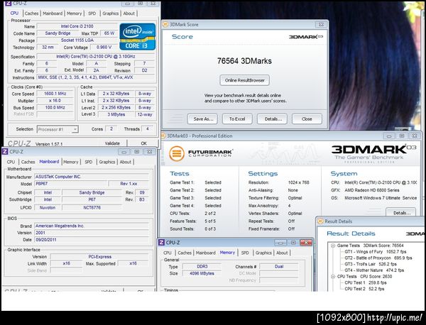The height and width of the screenshot is (325, 426).
Task: Open Graphics tab in top CPU-Z window
Action: [x=111, y=13]
